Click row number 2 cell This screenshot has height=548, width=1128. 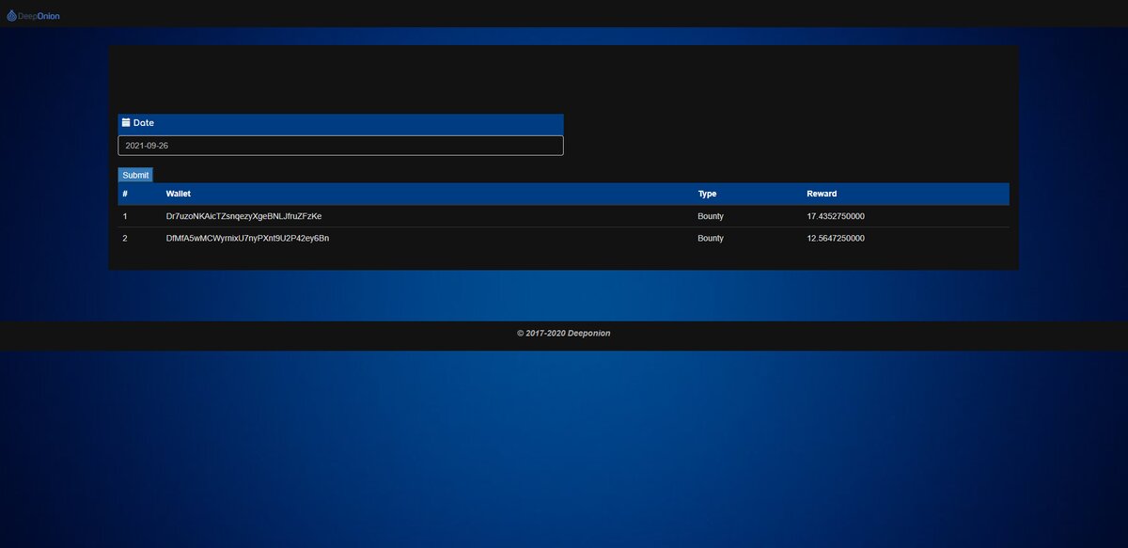[x=125, y=238]
